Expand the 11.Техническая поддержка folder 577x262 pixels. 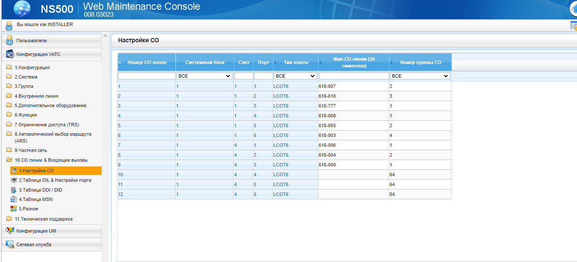39,219
